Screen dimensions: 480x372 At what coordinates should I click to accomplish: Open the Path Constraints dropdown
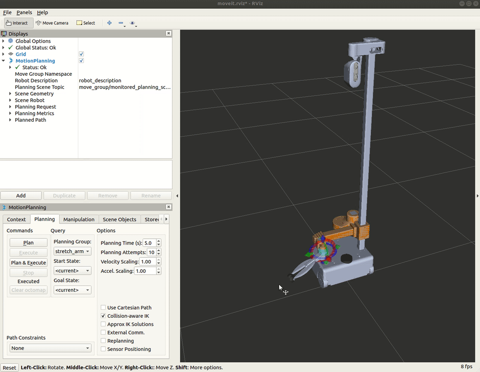pyautogui.click(x=50, y=348)
